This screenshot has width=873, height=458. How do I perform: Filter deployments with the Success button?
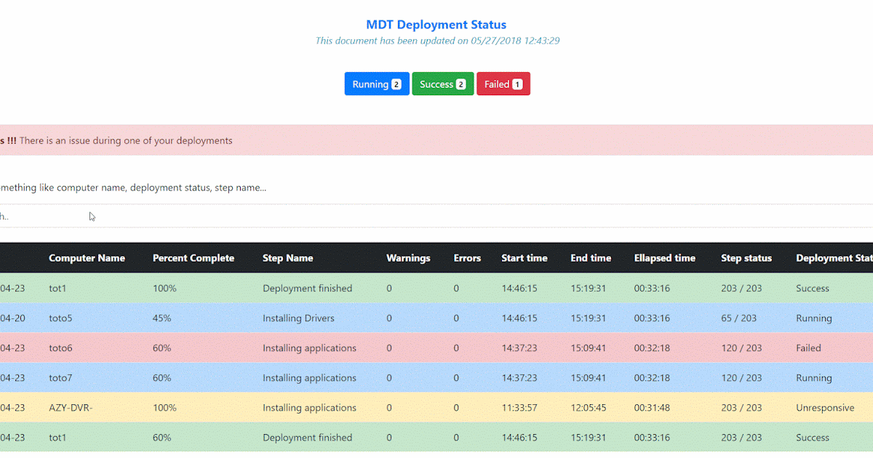point(436,84)
